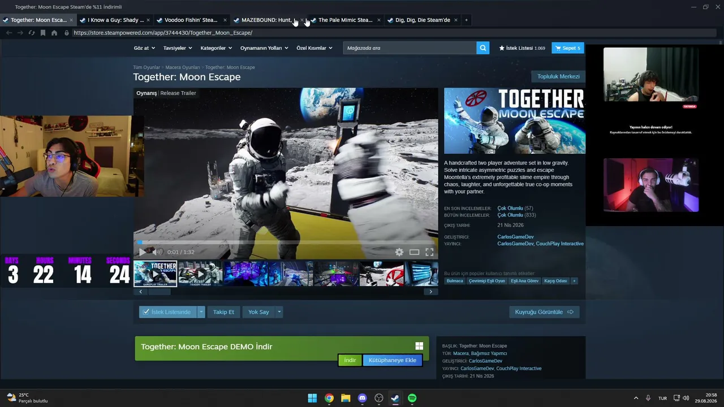The width and height of the screenshot is (724, 407).
Task: Enter fullscreen for the trailer video
Action: pyautogui.click(x=429, y=252)
